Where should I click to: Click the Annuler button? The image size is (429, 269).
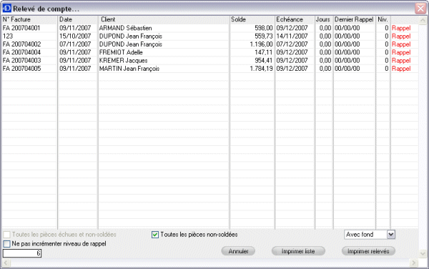[x=238, y=251]
